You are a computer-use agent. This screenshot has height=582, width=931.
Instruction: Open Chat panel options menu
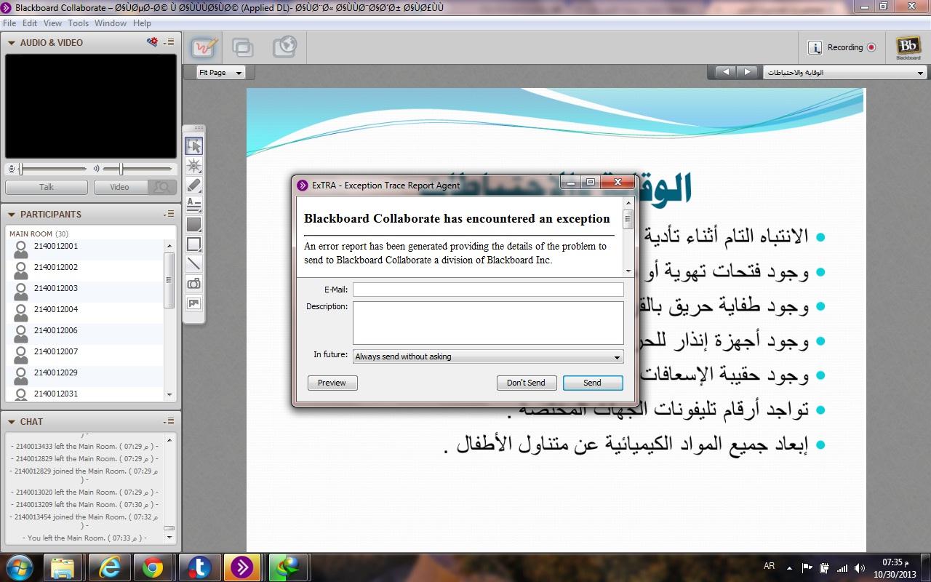tap(169, 421)
